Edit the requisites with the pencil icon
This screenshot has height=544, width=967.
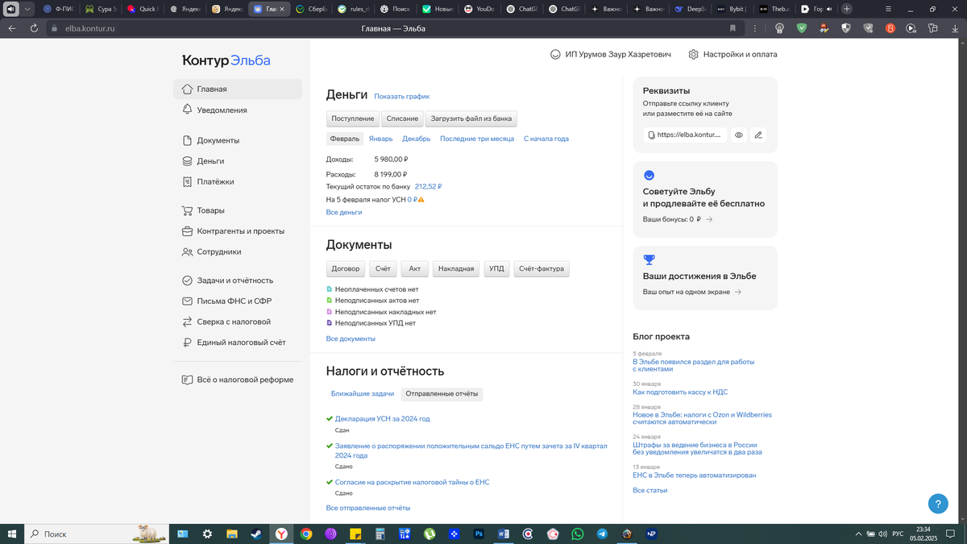tap(758, 135)
